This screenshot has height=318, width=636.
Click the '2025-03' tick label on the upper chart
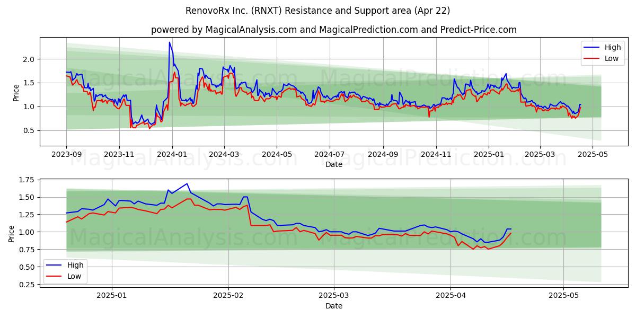click(x=540, y=154)
